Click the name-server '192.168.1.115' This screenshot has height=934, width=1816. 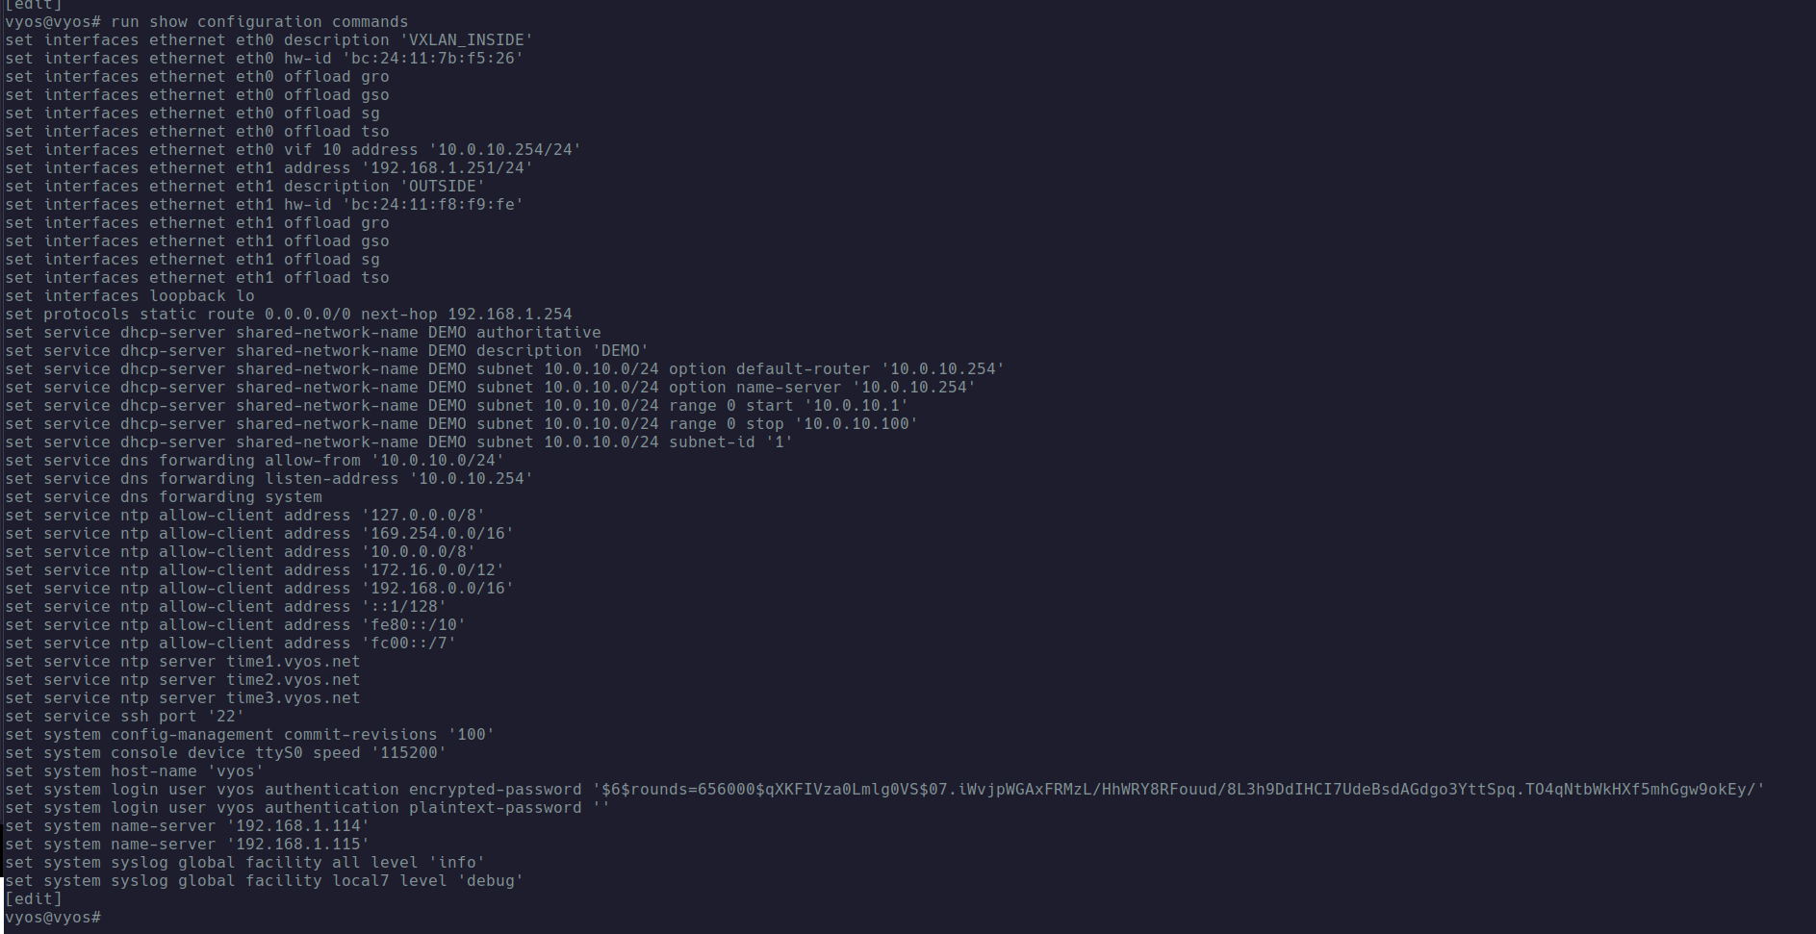point(297,844)
